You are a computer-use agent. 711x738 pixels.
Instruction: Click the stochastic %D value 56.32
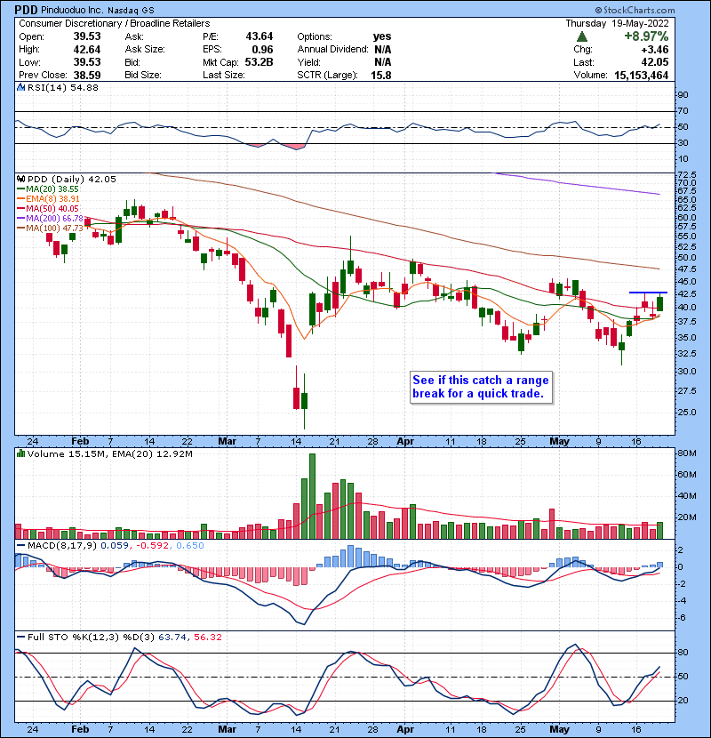(207, 637)
